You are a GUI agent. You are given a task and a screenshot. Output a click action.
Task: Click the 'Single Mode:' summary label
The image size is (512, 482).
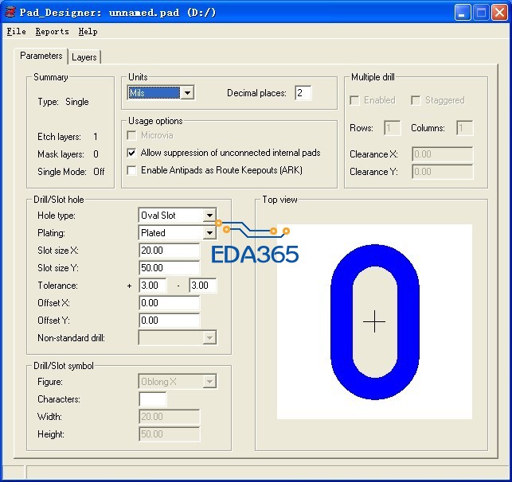(62, 172)
